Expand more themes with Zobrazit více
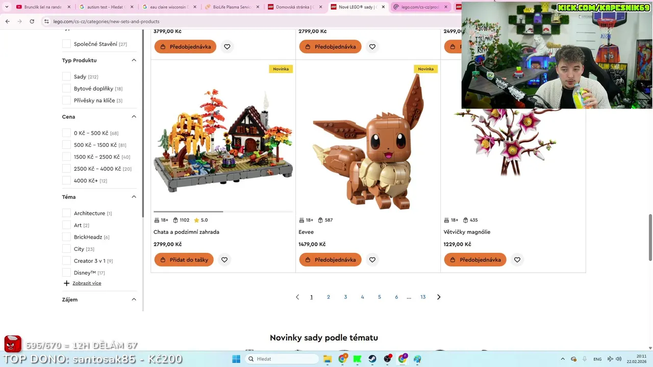Screen dimensions: 653x367 pyautogui.click(x=87, y=283)
